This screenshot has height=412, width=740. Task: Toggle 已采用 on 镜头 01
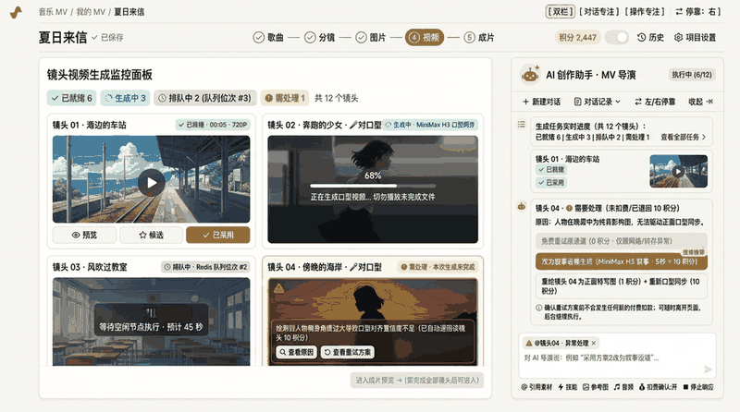click(218, 235)
